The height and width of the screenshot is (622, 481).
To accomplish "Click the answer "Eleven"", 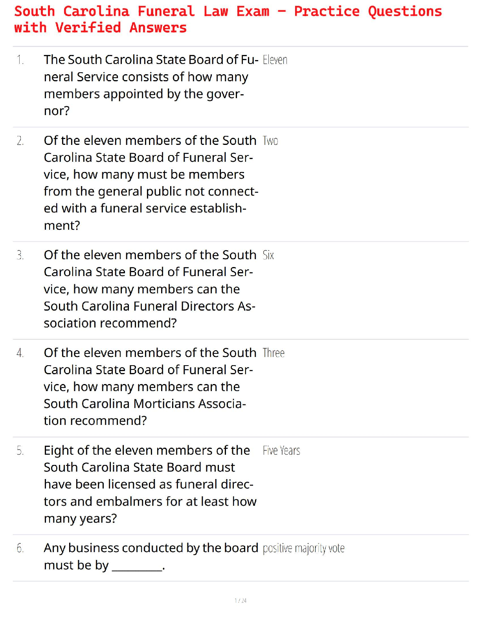I will pyautogui.click(x=275, y=60).
